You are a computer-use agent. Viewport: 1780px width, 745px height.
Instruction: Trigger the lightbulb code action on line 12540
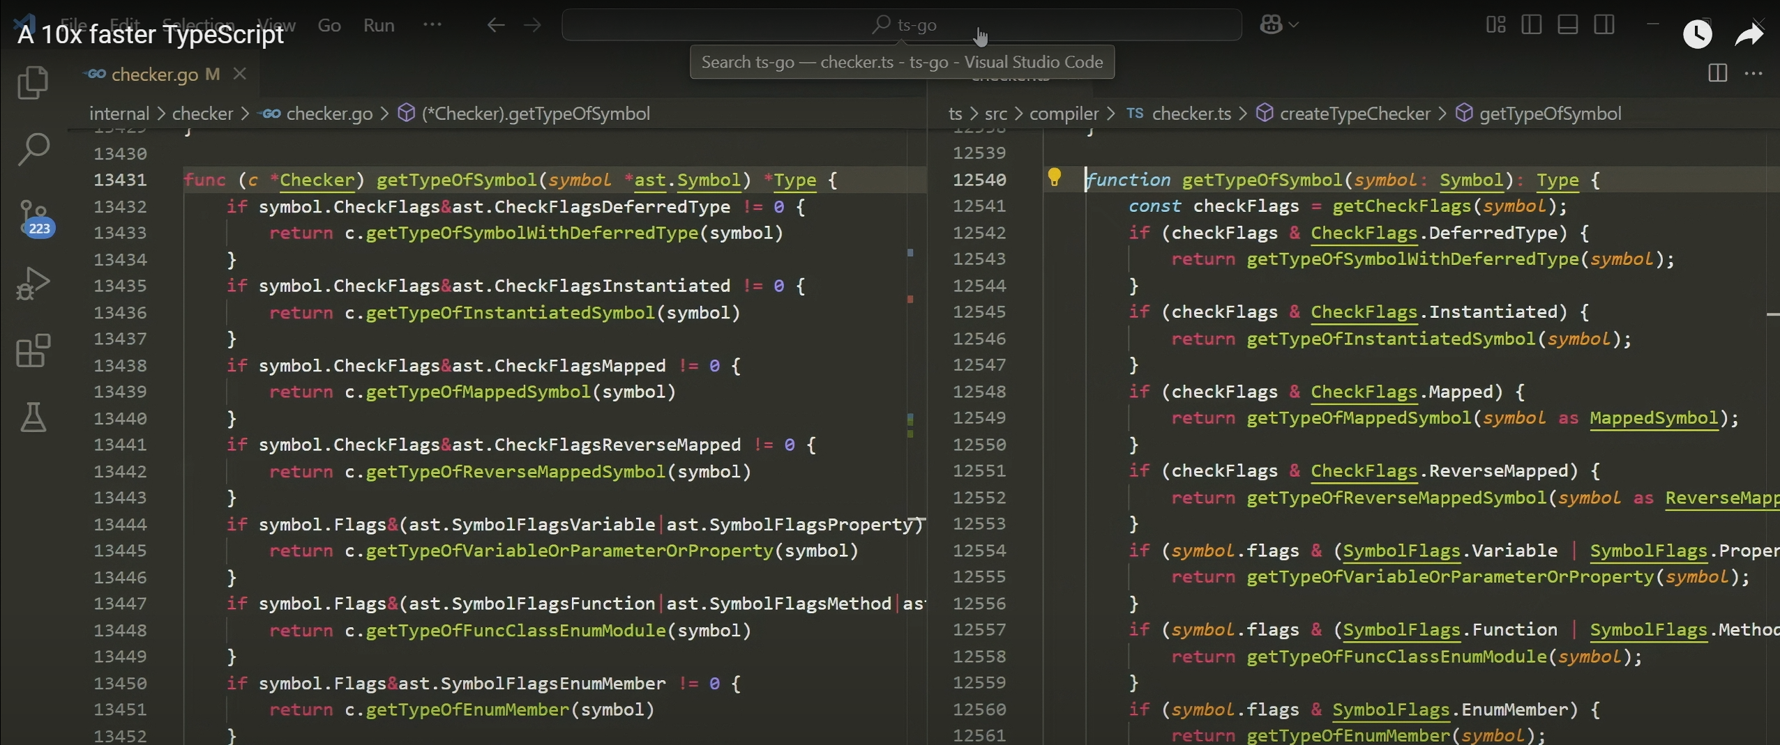[1055, 178]
